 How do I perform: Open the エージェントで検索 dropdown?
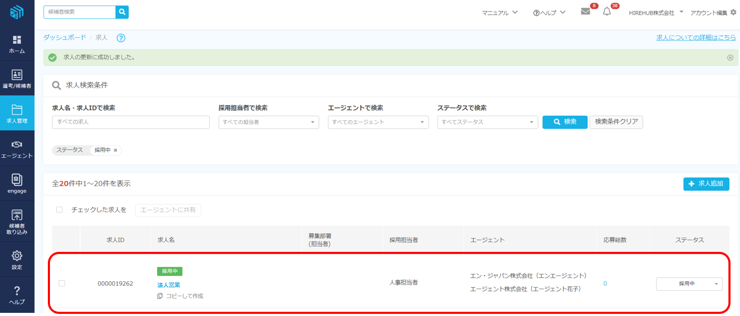pos(378,122)
